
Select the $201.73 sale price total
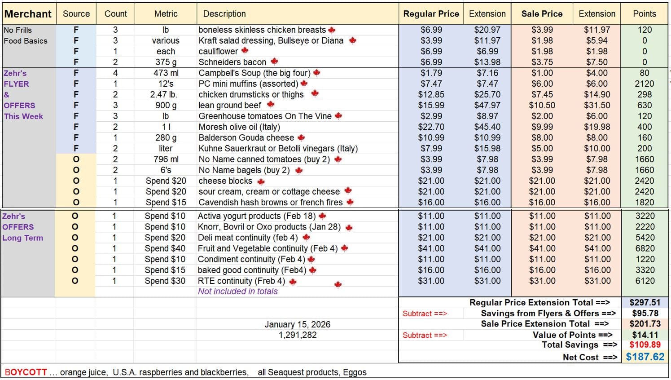pos(645,324)
